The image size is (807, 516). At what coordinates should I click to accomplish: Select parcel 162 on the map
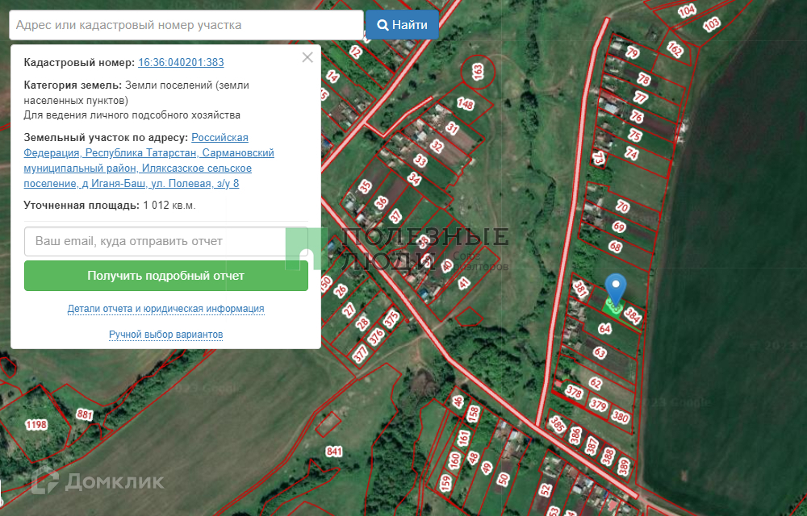[x=675, y=49]
